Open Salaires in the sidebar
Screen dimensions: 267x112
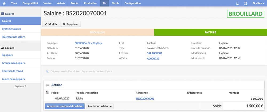point(20,21)
